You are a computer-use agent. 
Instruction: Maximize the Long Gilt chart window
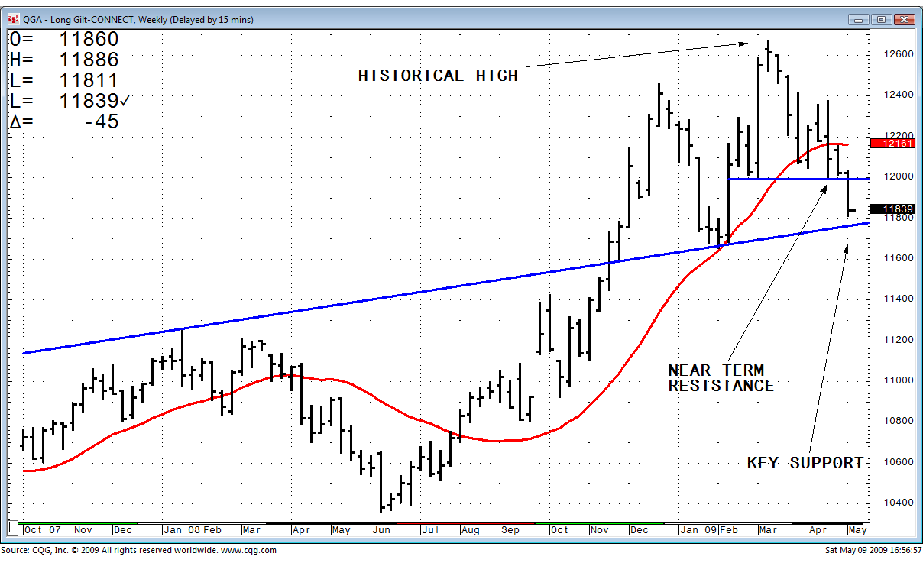click(x=881, y=19)
